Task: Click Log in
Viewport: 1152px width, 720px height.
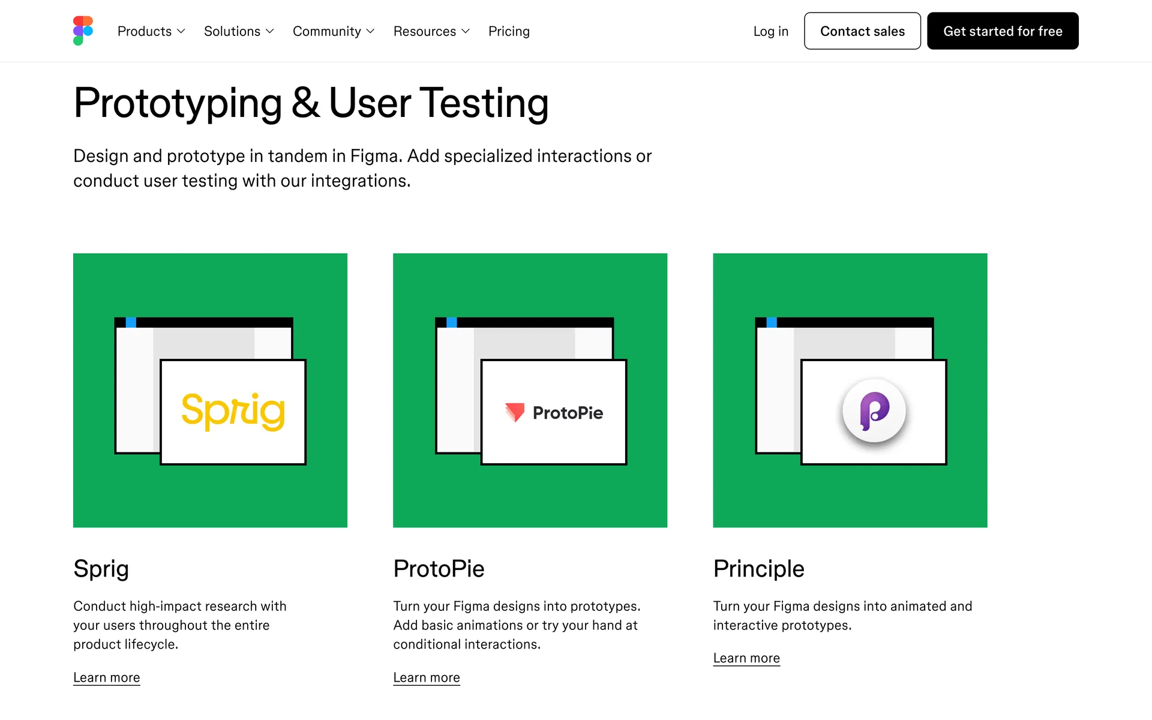Action: pos(770,31)
